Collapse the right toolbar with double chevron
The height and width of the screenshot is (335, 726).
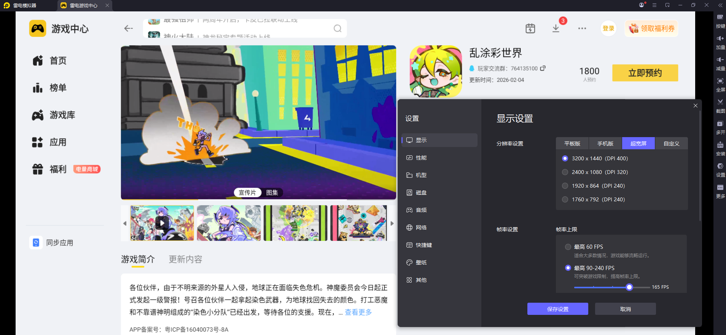pyautogui.click(x=720, y=5)
